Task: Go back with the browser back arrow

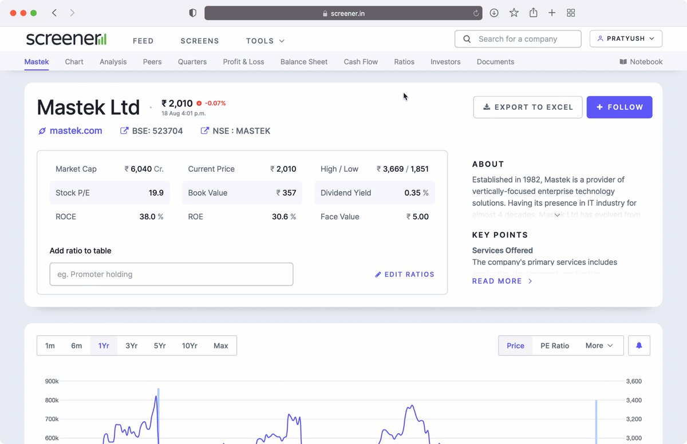Action: [54, 13]
